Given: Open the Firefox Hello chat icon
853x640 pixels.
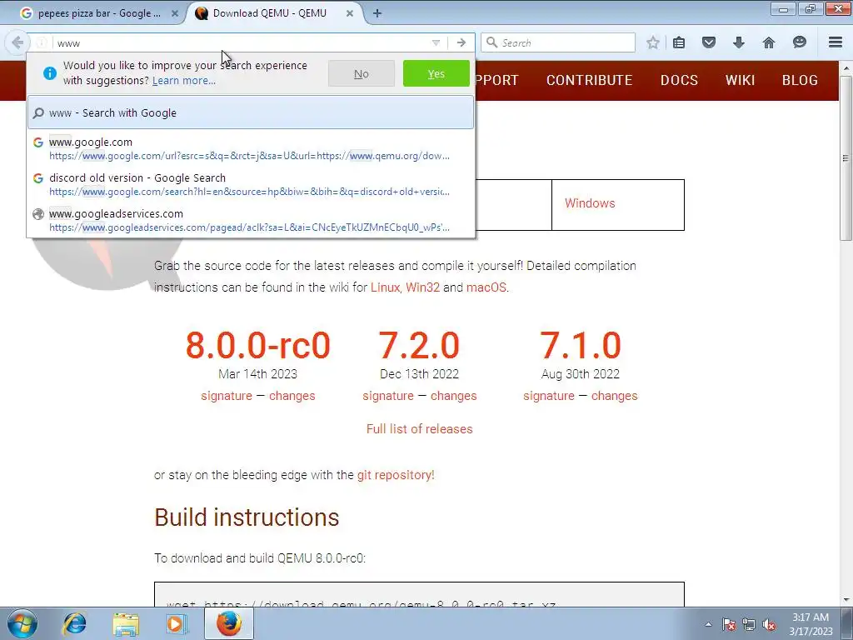Looking at the screenshot, I should [x=799, y=42].
